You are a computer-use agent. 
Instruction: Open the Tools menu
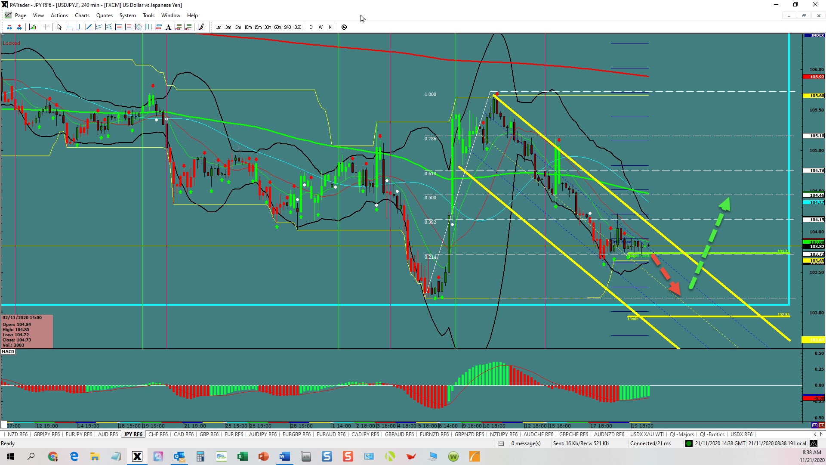click(148, 15)
